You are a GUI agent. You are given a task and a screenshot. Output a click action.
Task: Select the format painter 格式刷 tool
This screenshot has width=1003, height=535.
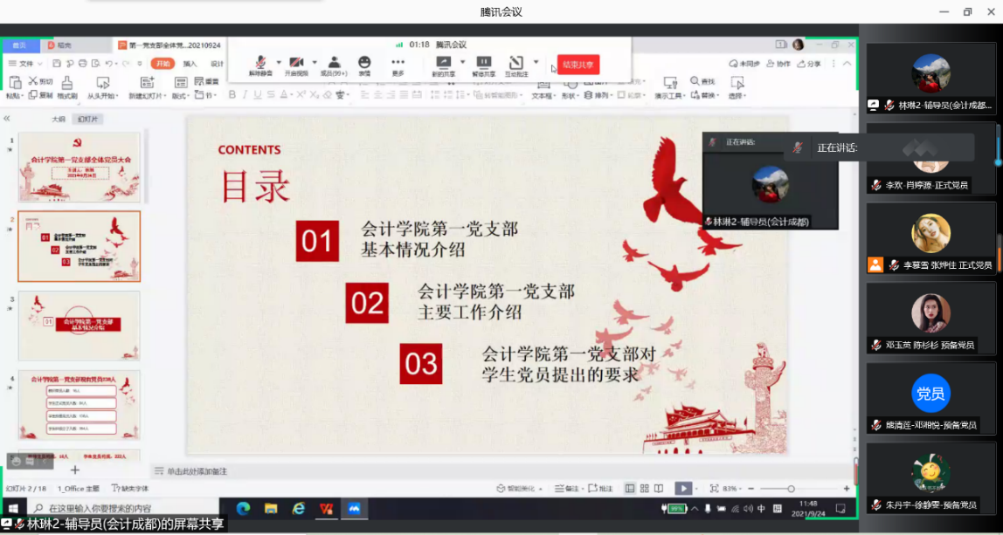click(x=66, y=88)
